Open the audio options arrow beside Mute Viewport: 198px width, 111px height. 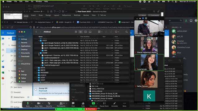(x=32, y=103)
